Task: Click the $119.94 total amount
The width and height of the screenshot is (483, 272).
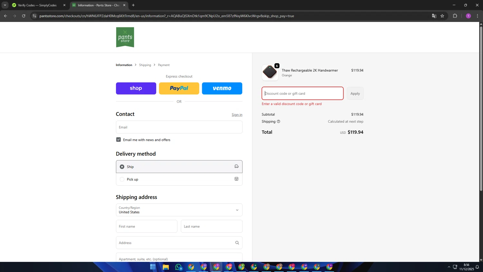Action: coord(355,132)
